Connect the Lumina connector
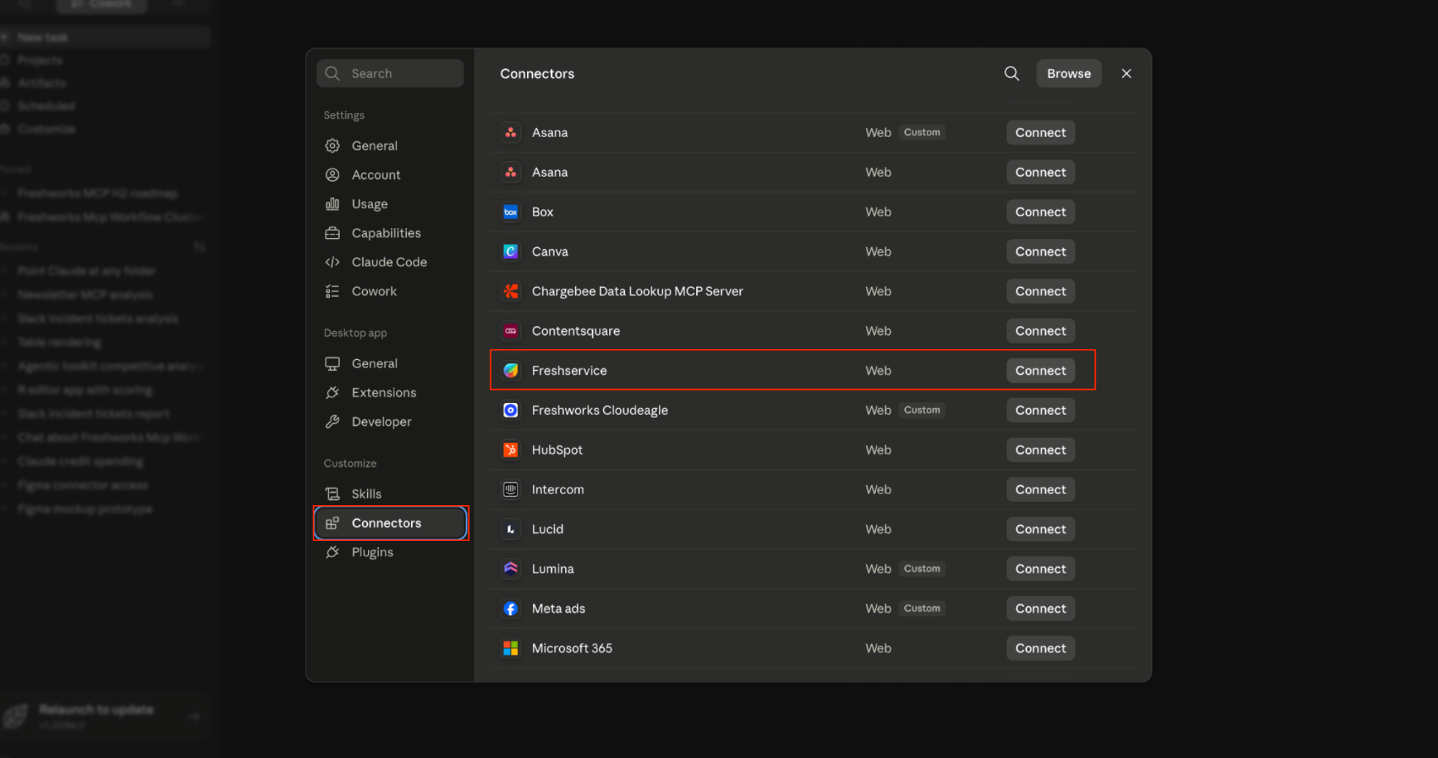This screenshot has width=1438, height=758. 1041,568
